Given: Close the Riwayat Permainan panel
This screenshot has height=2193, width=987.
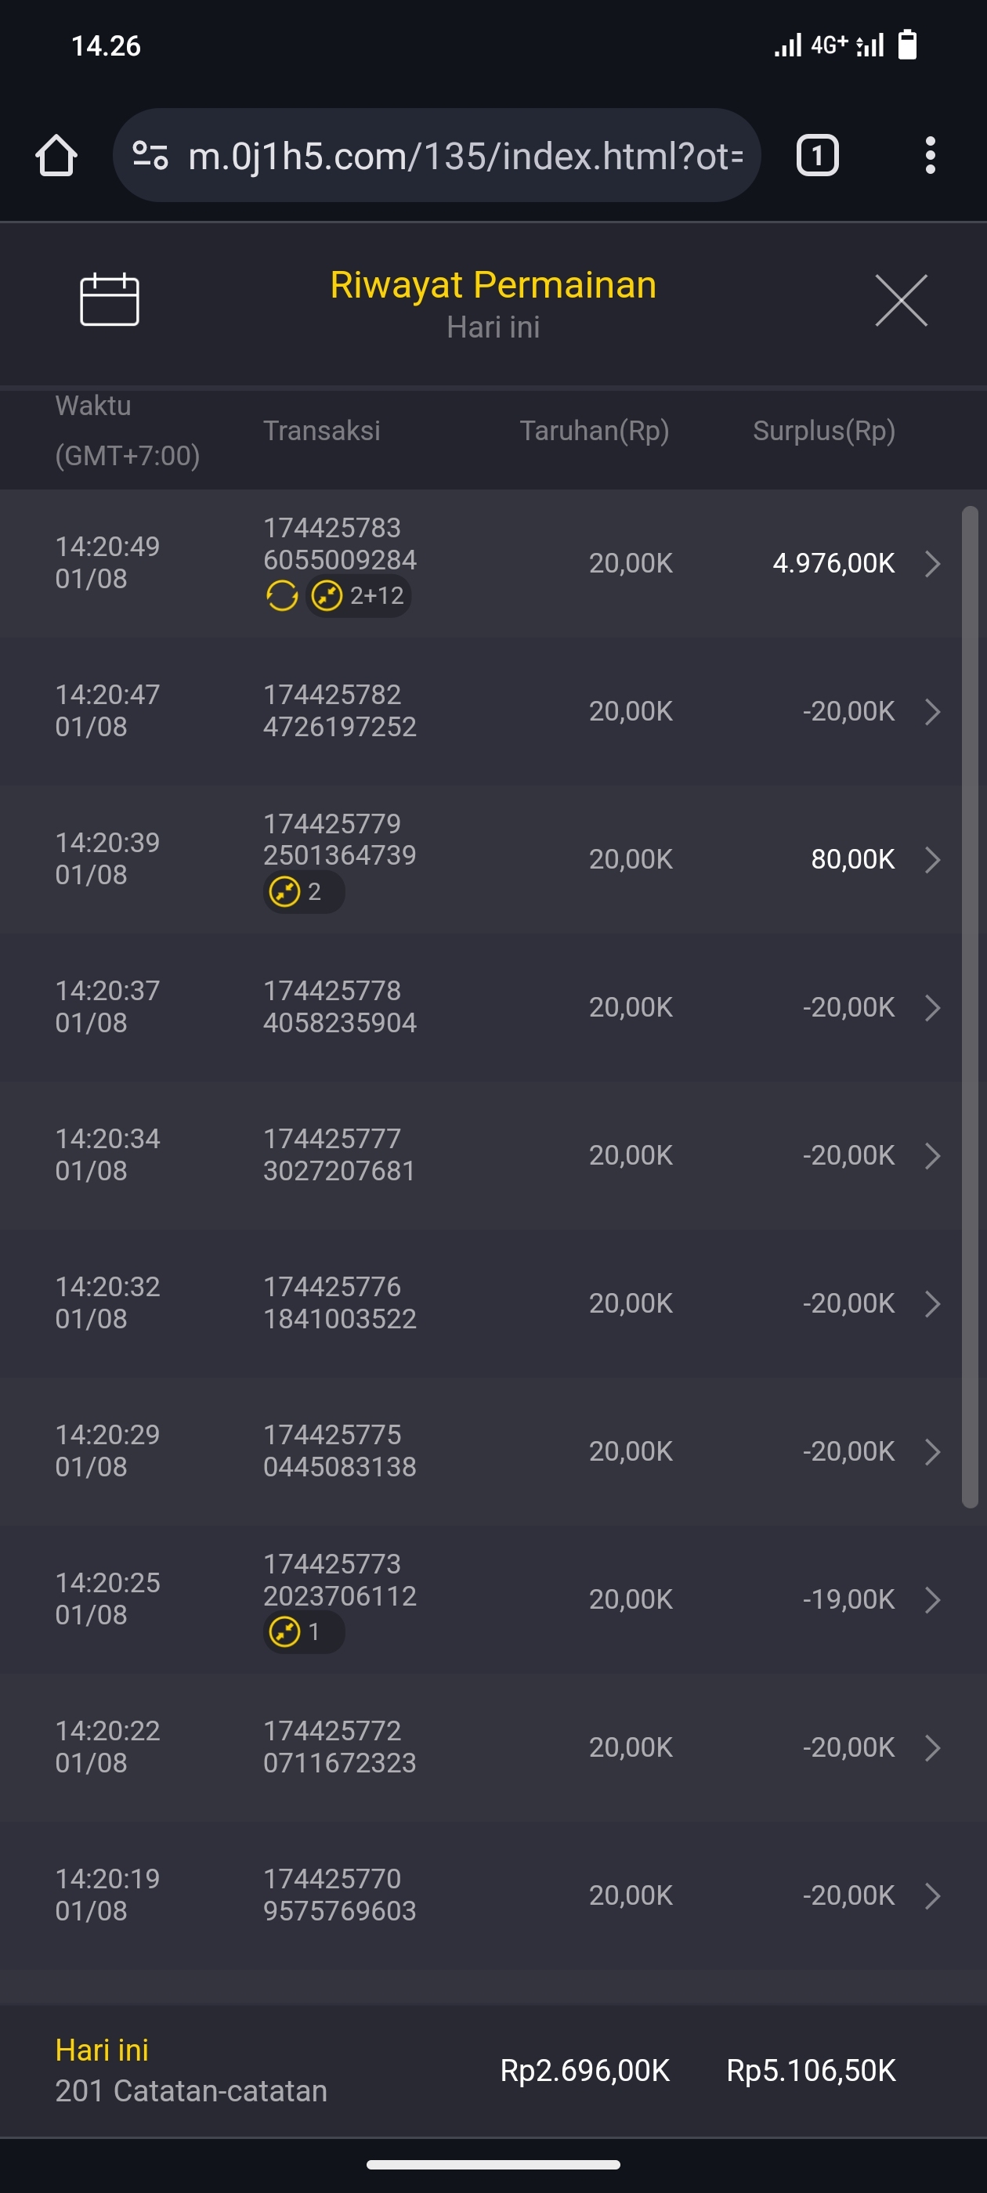Looking at the screenshot, I should (901, 301).
